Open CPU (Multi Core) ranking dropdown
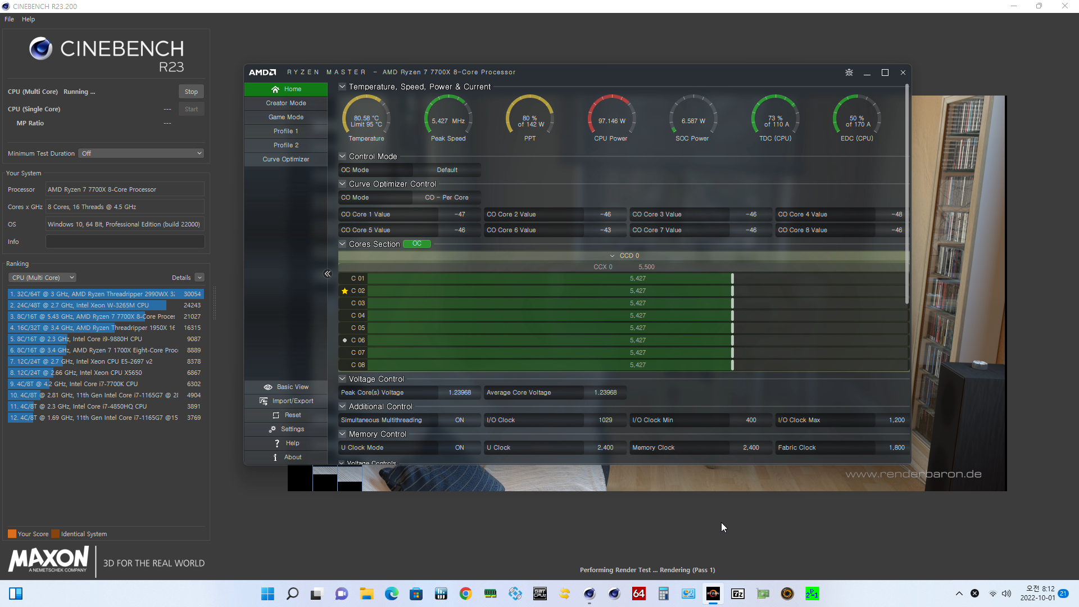 click(x=42, y=278)
